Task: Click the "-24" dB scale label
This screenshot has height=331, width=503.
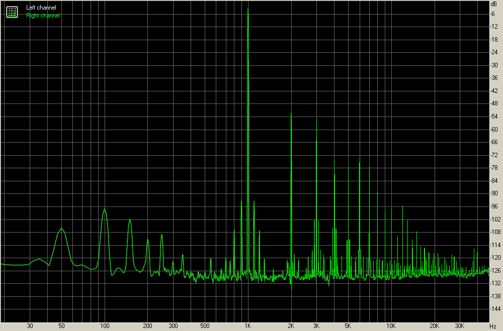Action: 494,52
